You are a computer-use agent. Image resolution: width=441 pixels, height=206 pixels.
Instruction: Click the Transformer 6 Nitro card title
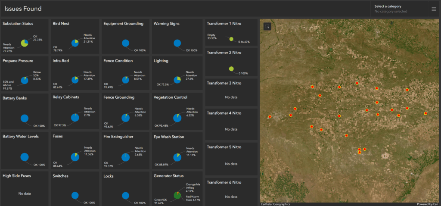click(224, 182)
